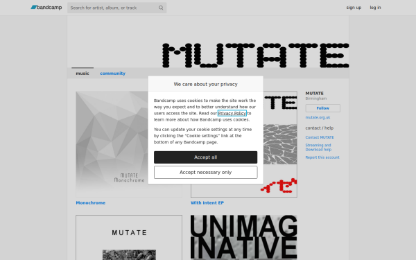Click the MUTATE artist name in sidebar
Image resolution: width=416 pixels, height=260 pixels.
[x=314, y=94]
